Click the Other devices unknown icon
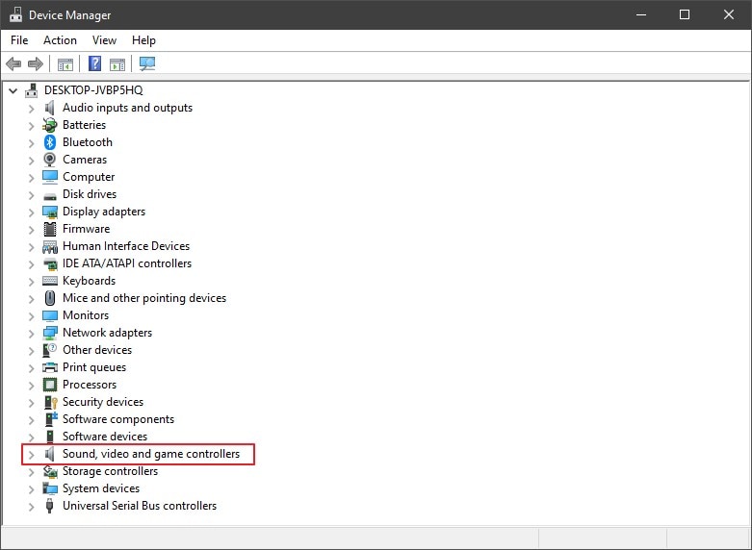The height and width of the screenshot is (550, 752). pos(50,350)
